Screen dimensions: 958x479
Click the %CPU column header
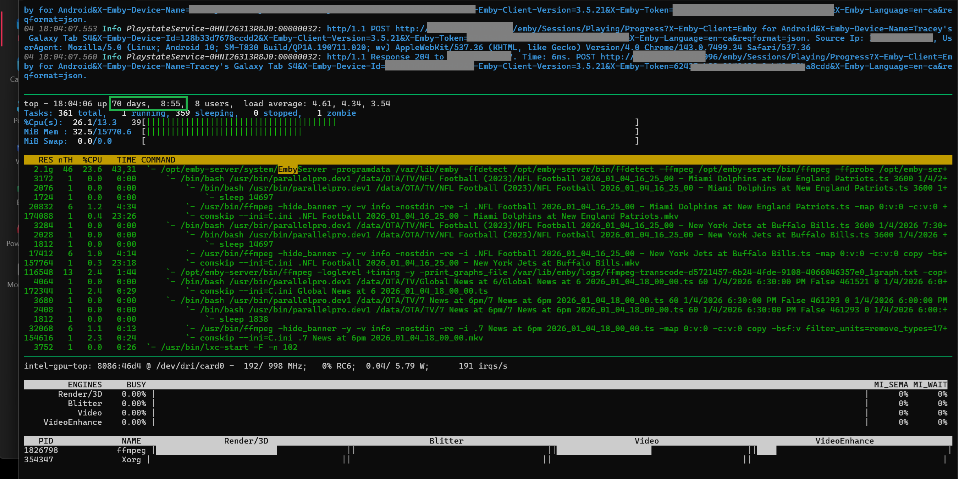92,160
